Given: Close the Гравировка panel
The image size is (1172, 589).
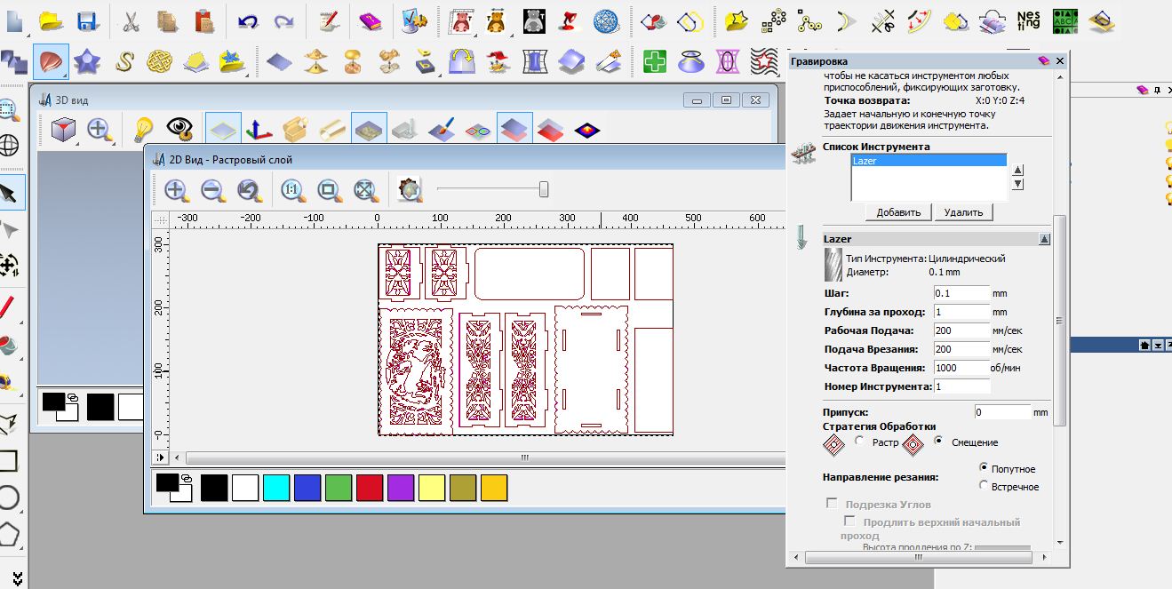Looking at the screenshot, I should click(1059, 61).
